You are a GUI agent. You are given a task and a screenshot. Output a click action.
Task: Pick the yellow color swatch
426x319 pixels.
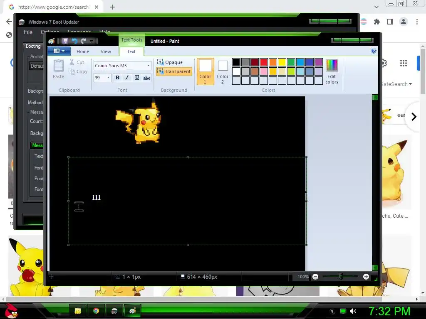point(282,62)
